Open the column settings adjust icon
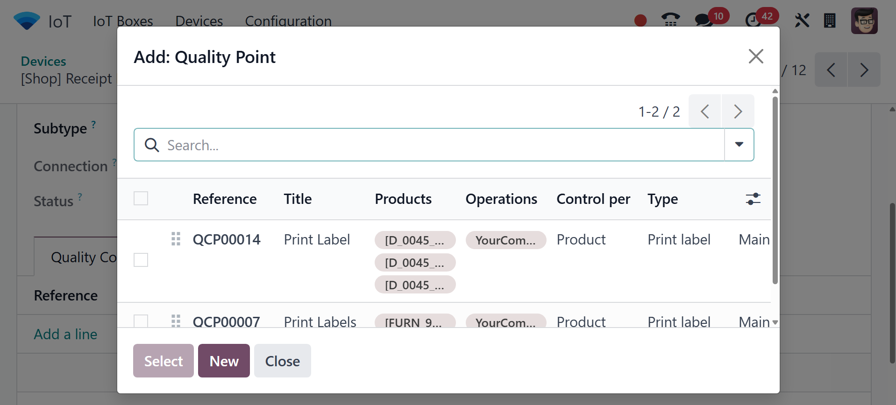 pyautogui.click(x=753, y=199)
